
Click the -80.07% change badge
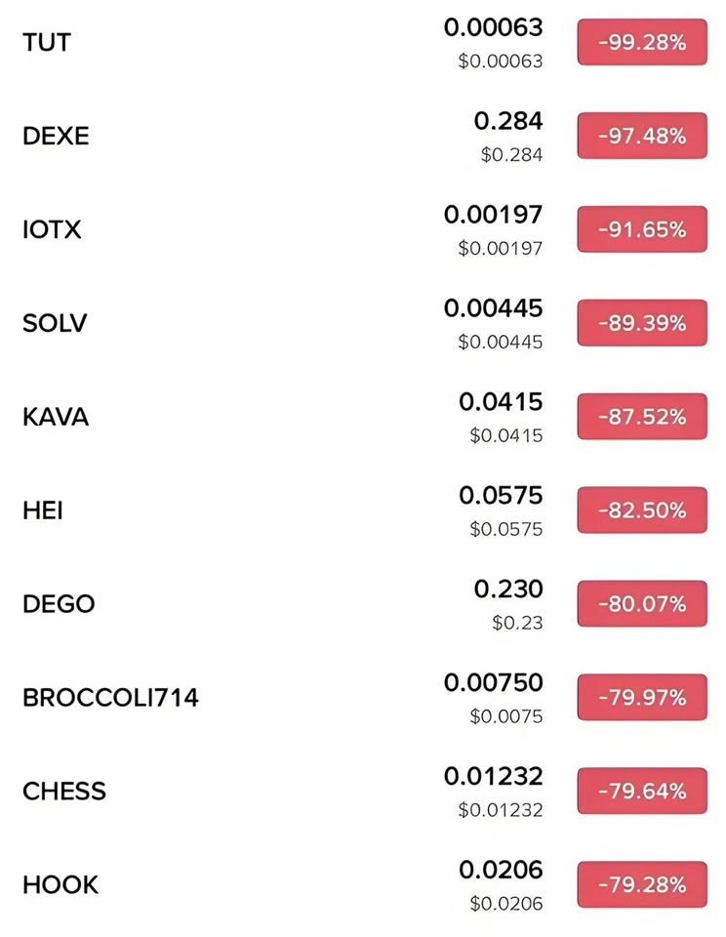(x=642, y=603)
